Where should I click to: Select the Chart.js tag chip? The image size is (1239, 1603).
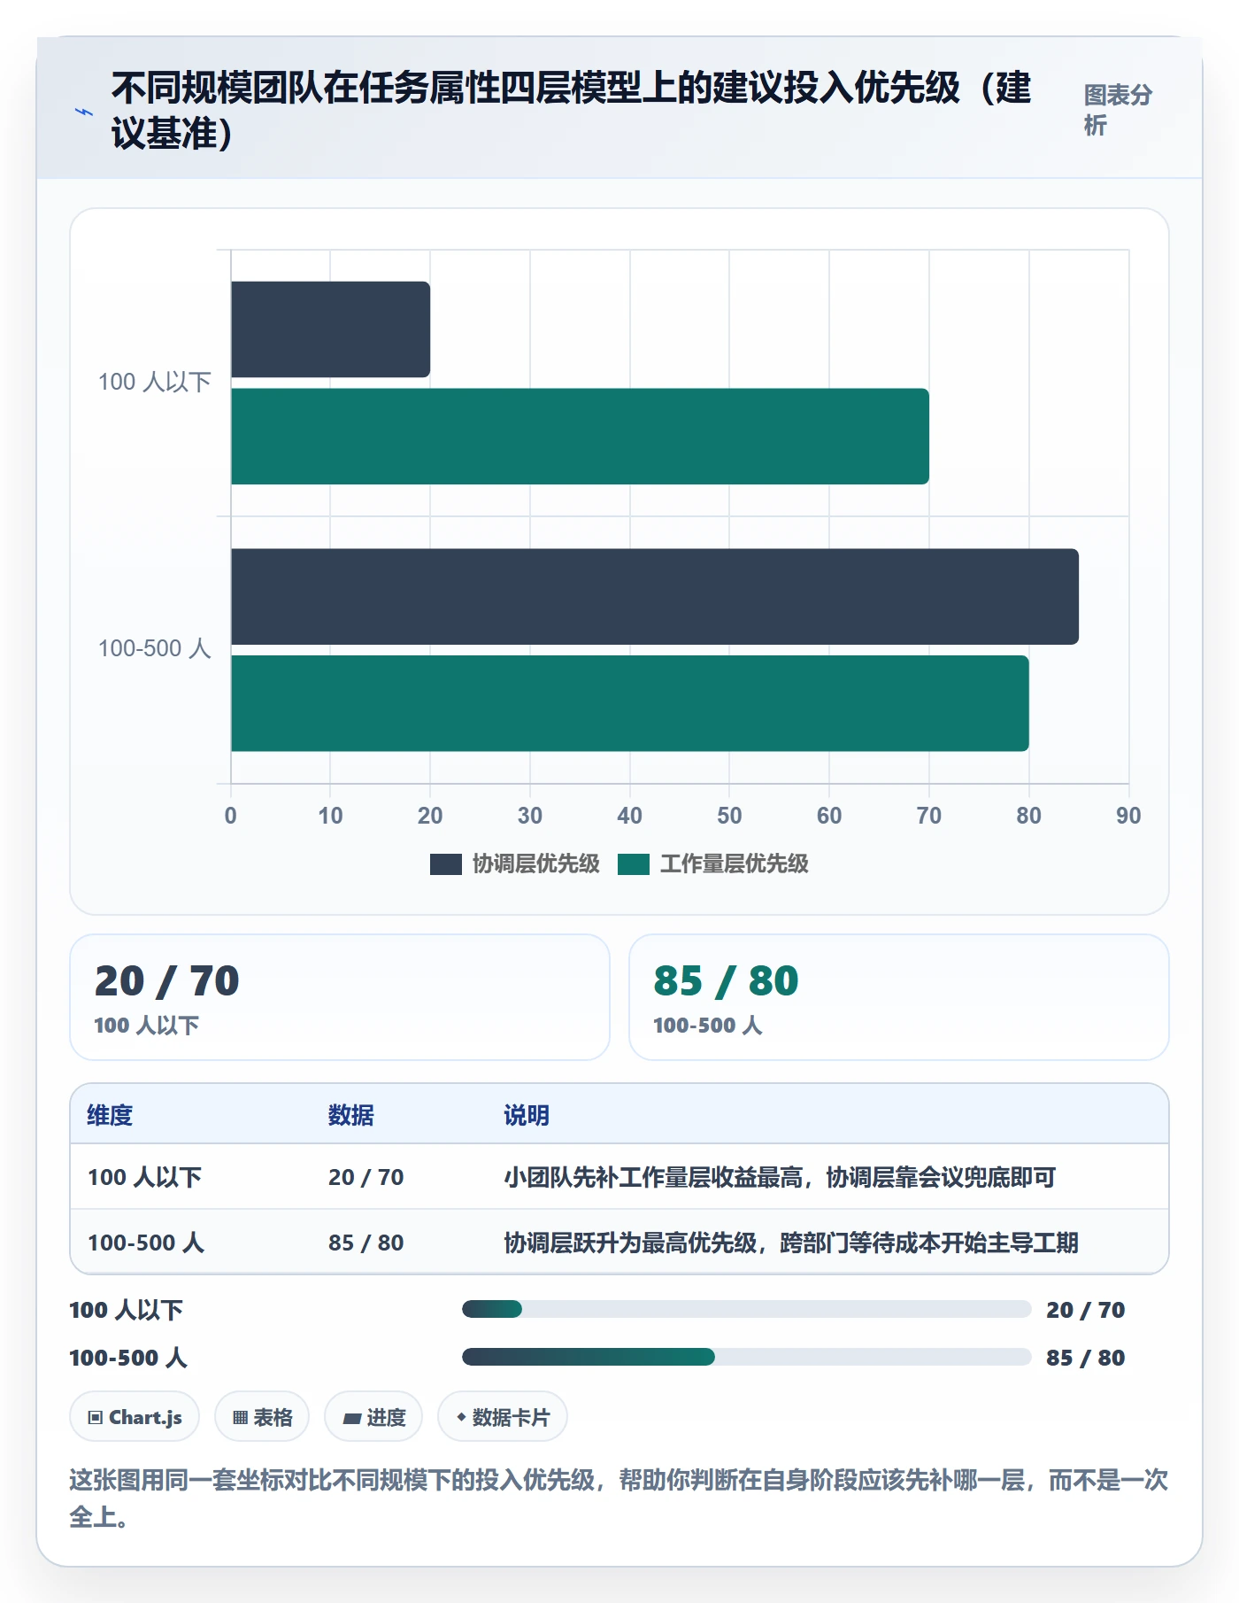[x=135, y=1417]
